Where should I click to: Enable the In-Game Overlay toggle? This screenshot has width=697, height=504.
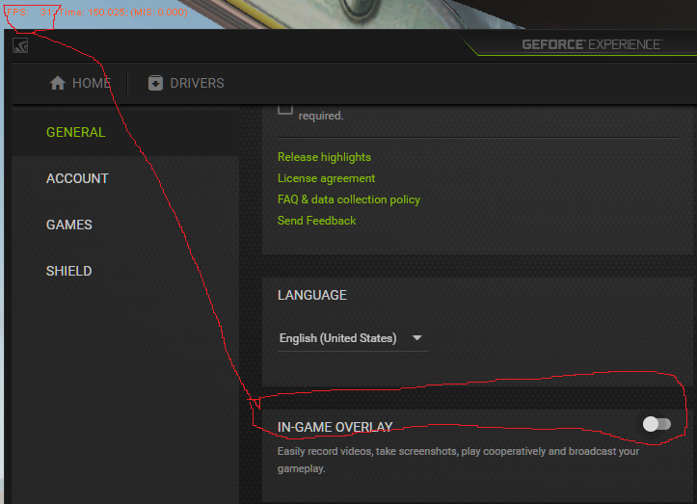pos(657,424)
